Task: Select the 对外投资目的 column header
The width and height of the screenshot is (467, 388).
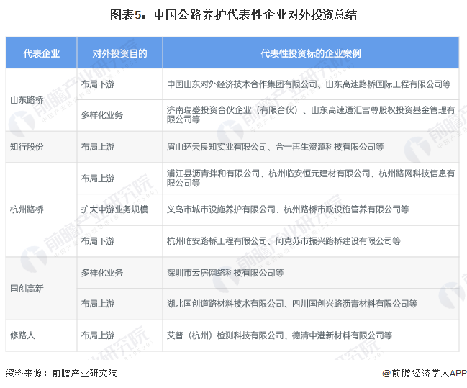Action: 119,53
